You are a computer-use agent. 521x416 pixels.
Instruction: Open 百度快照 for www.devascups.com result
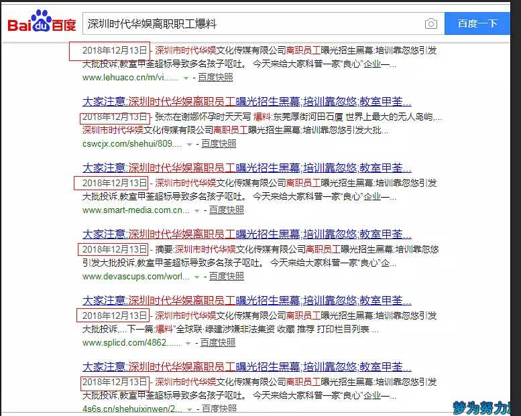click(x=226, y=276)
